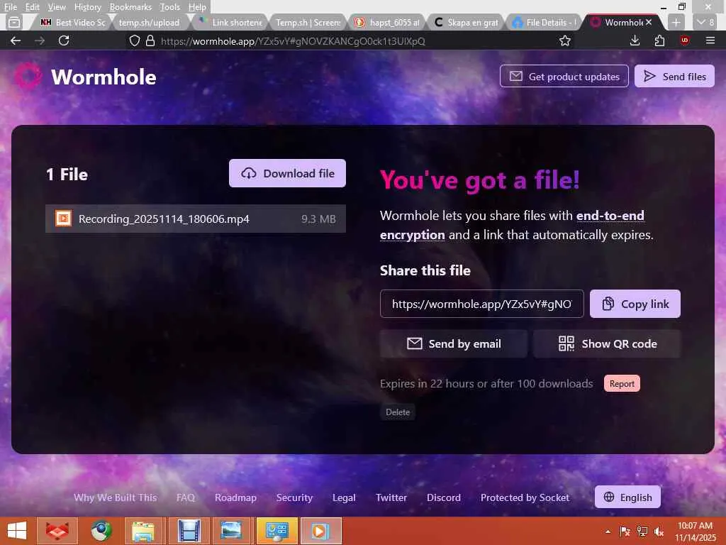This screenshot has height=545, width=726.
Task: Open the hamburger application menu
Action: pyautogui.click(x=710, y=40)
